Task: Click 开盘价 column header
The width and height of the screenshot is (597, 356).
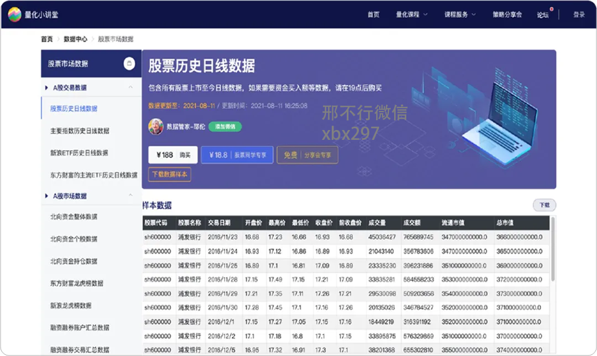Action: pos(254,222)
